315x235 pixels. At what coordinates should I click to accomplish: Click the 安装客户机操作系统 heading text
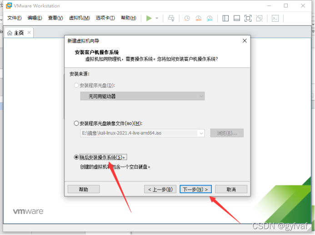coord(97,52)
